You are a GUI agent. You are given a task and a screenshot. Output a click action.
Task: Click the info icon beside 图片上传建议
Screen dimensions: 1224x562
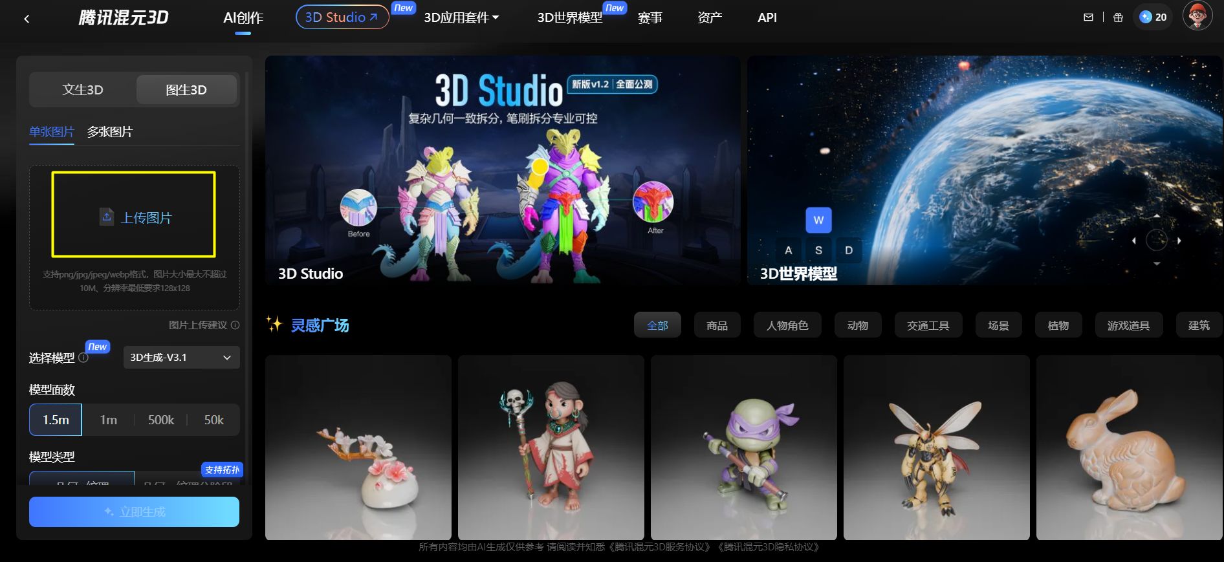[x=235, y=325]
